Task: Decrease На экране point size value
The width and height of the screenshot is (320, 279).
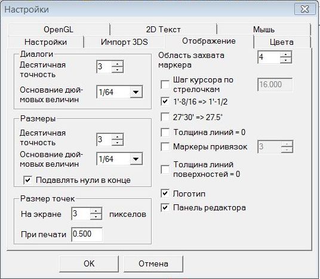Action: tap(96, 217)
